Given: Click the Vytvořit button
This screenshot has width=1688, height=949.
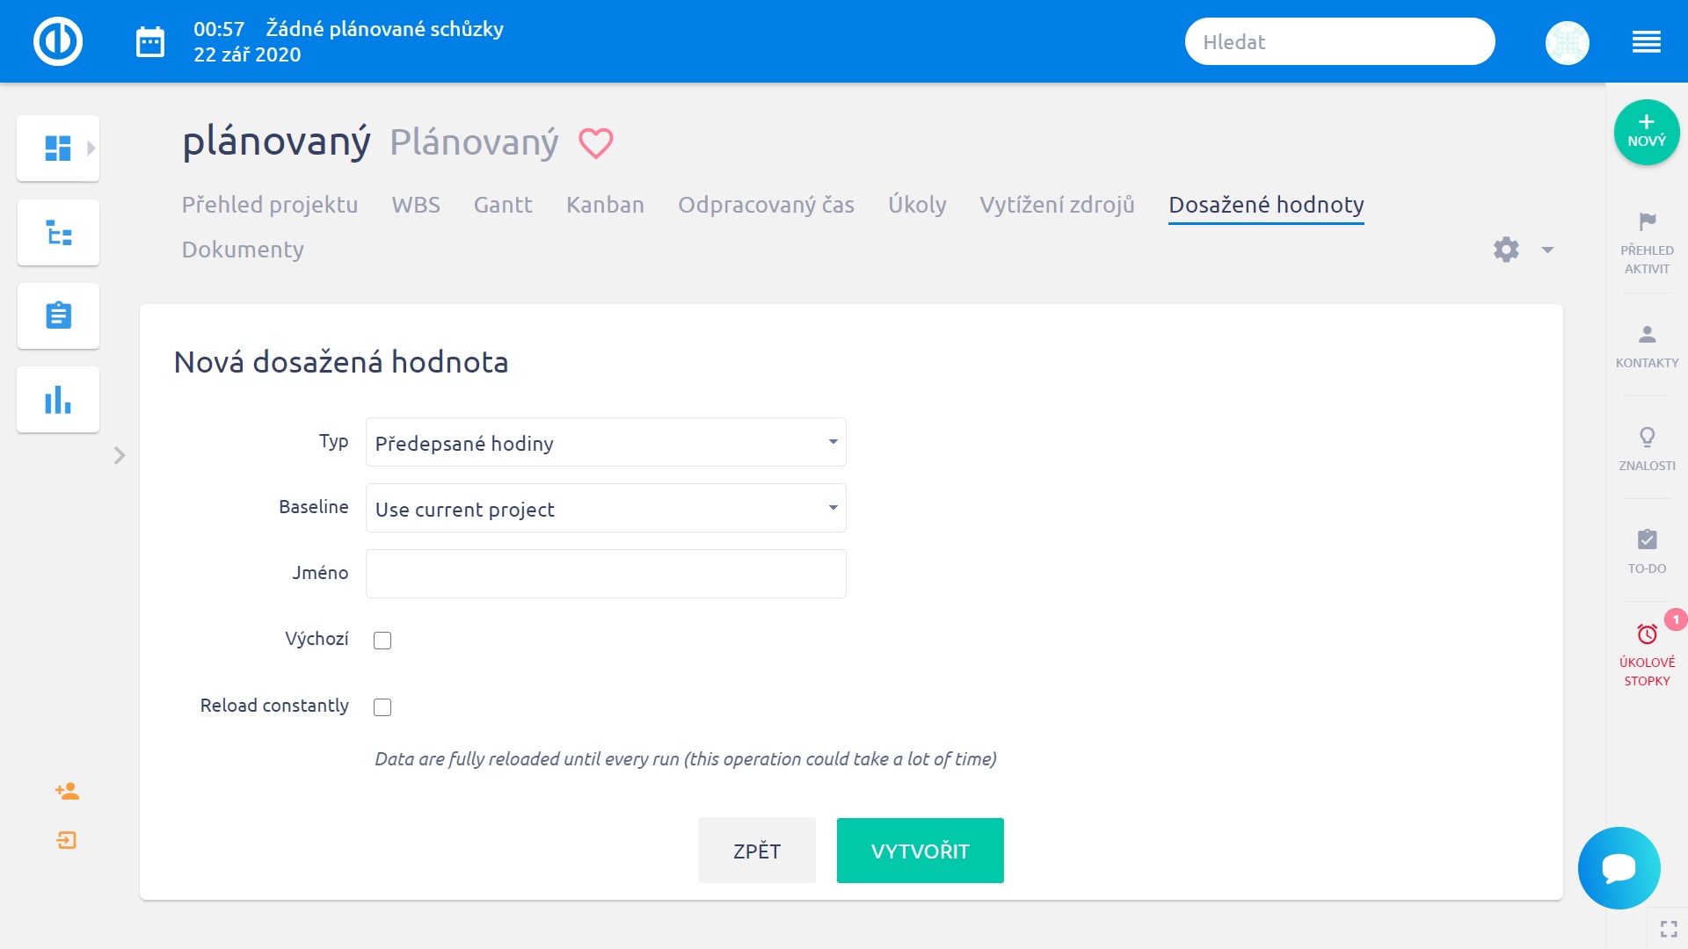Looking at the screenshot, I should click(920, 851).
